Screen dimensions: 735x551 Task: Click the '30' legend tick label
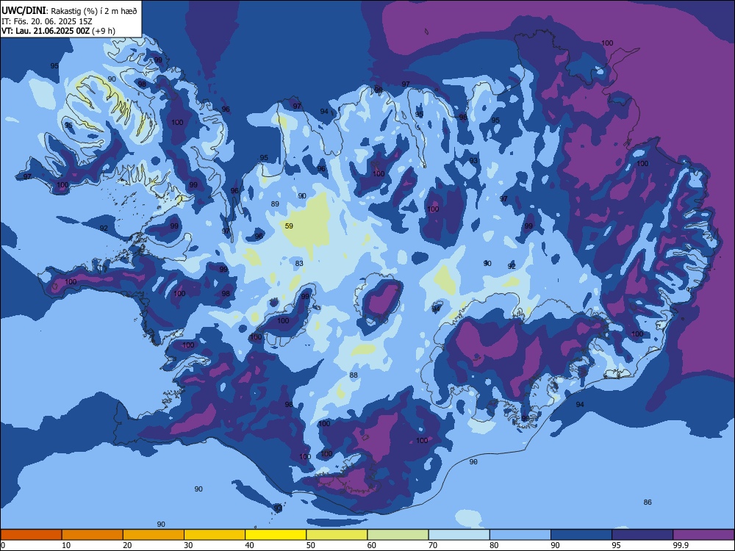click(188, 545)
